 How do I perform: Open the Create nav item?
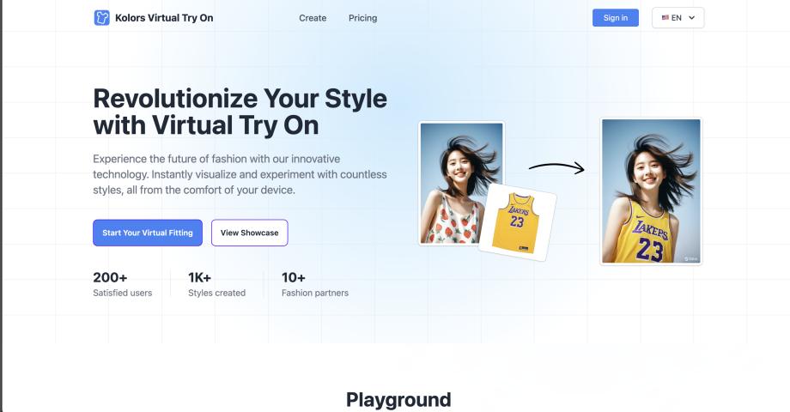pos(313,18)
